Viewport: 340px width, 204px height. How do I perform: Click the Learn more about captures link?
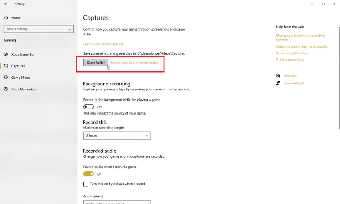pos(103,44)
